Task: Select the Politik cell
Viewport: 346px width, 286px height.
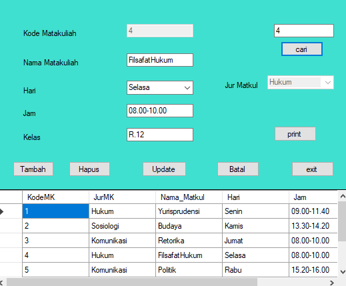Action: point(189,270)
